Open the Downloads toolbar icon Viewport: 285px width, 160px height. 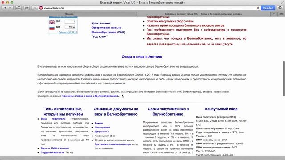tap(280, 8)
